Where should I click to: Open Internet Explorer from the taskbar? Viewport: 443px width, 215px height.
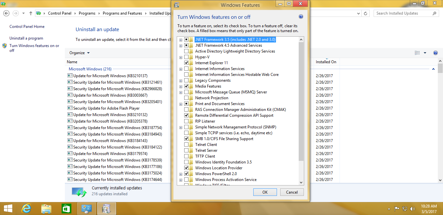26,209
